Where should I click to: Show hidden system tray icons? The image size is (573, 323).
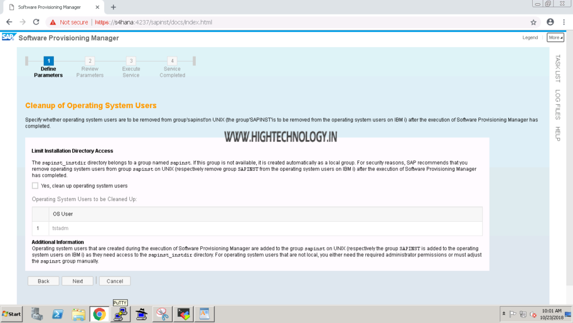504,314
